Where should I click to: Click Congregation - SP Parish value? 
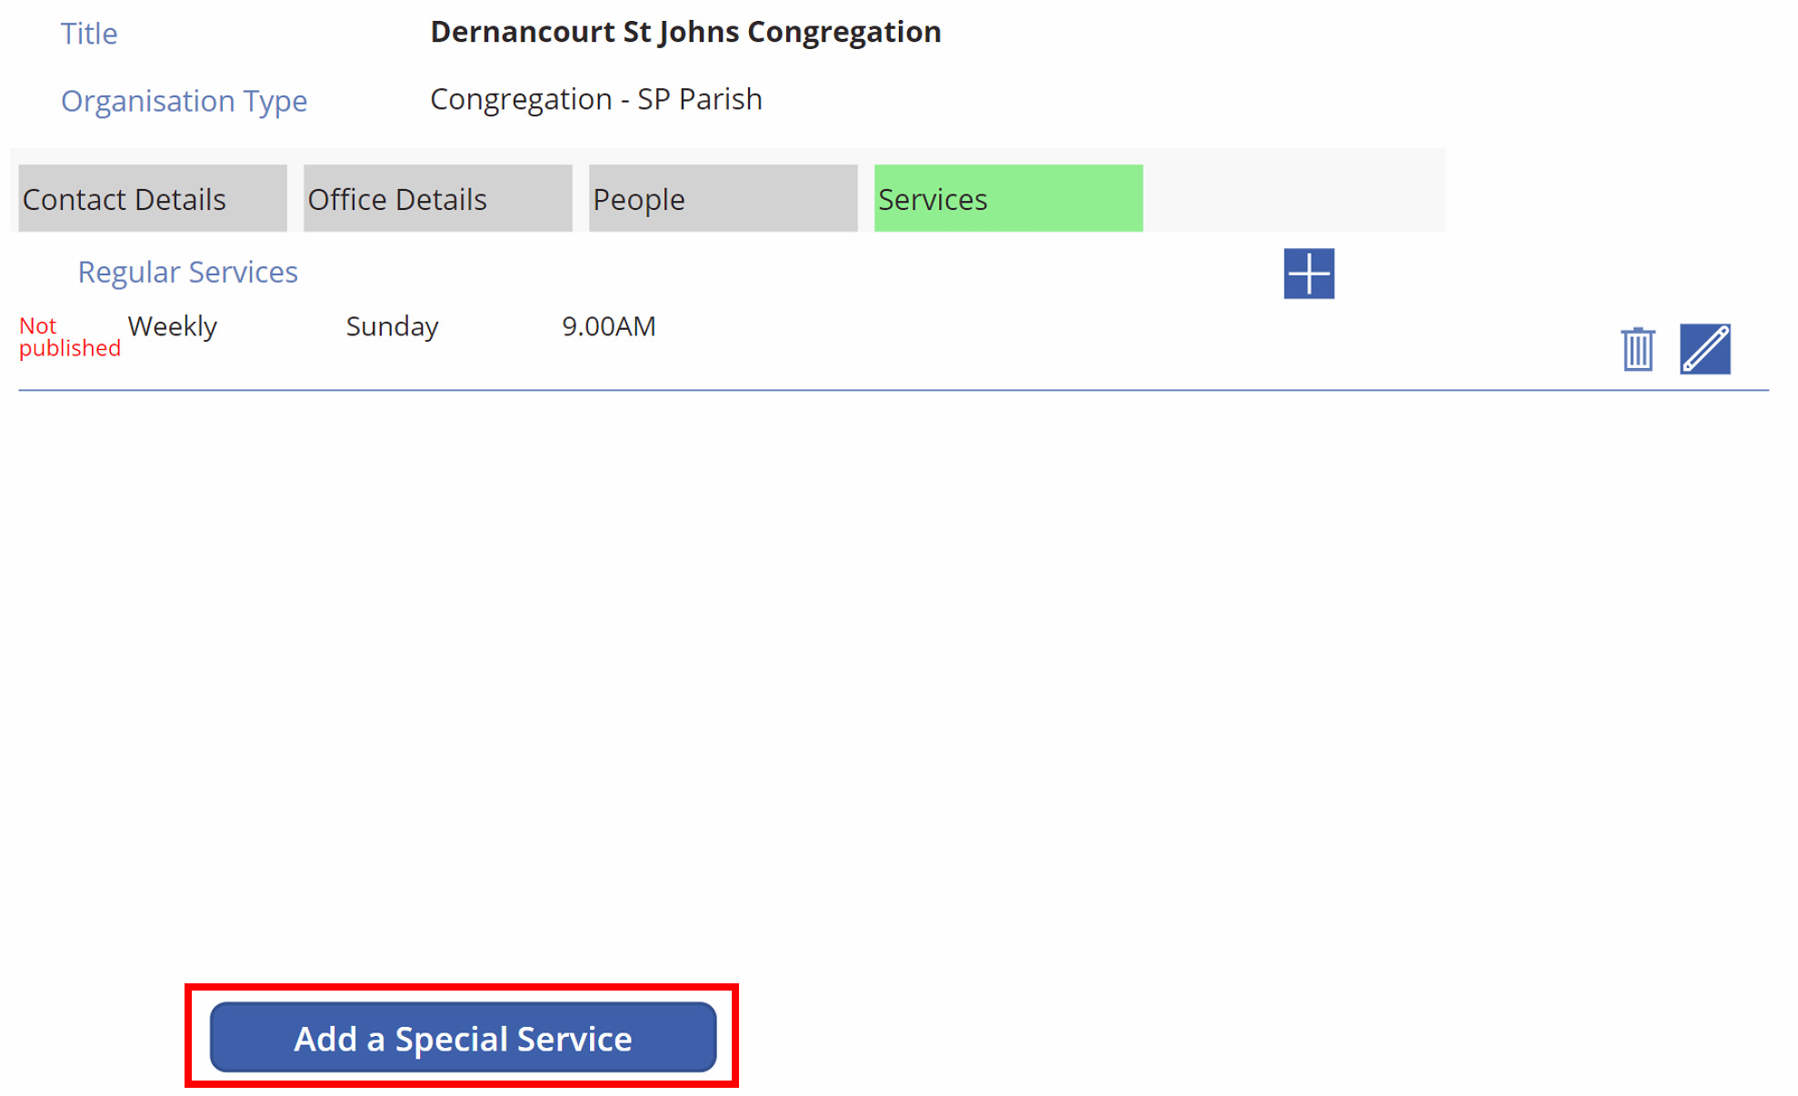click(595, 99)
